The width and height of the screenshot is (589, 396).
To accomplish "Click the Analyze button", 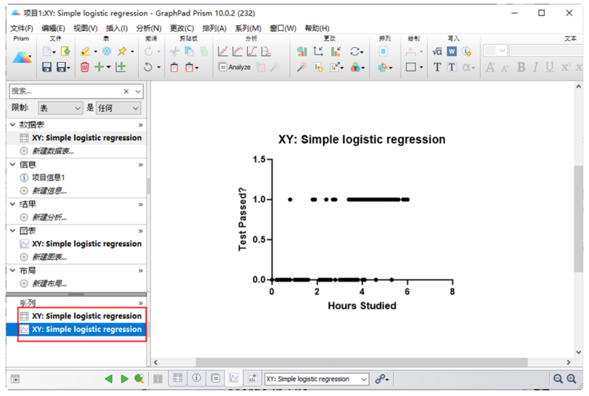I will [x=235, y=67].
